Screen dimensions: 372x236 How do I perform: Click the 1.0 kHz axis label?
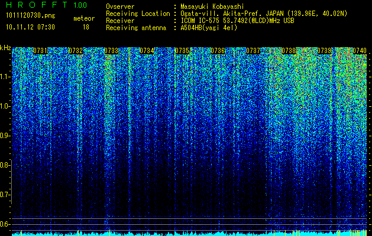click(x=5, y=107)
